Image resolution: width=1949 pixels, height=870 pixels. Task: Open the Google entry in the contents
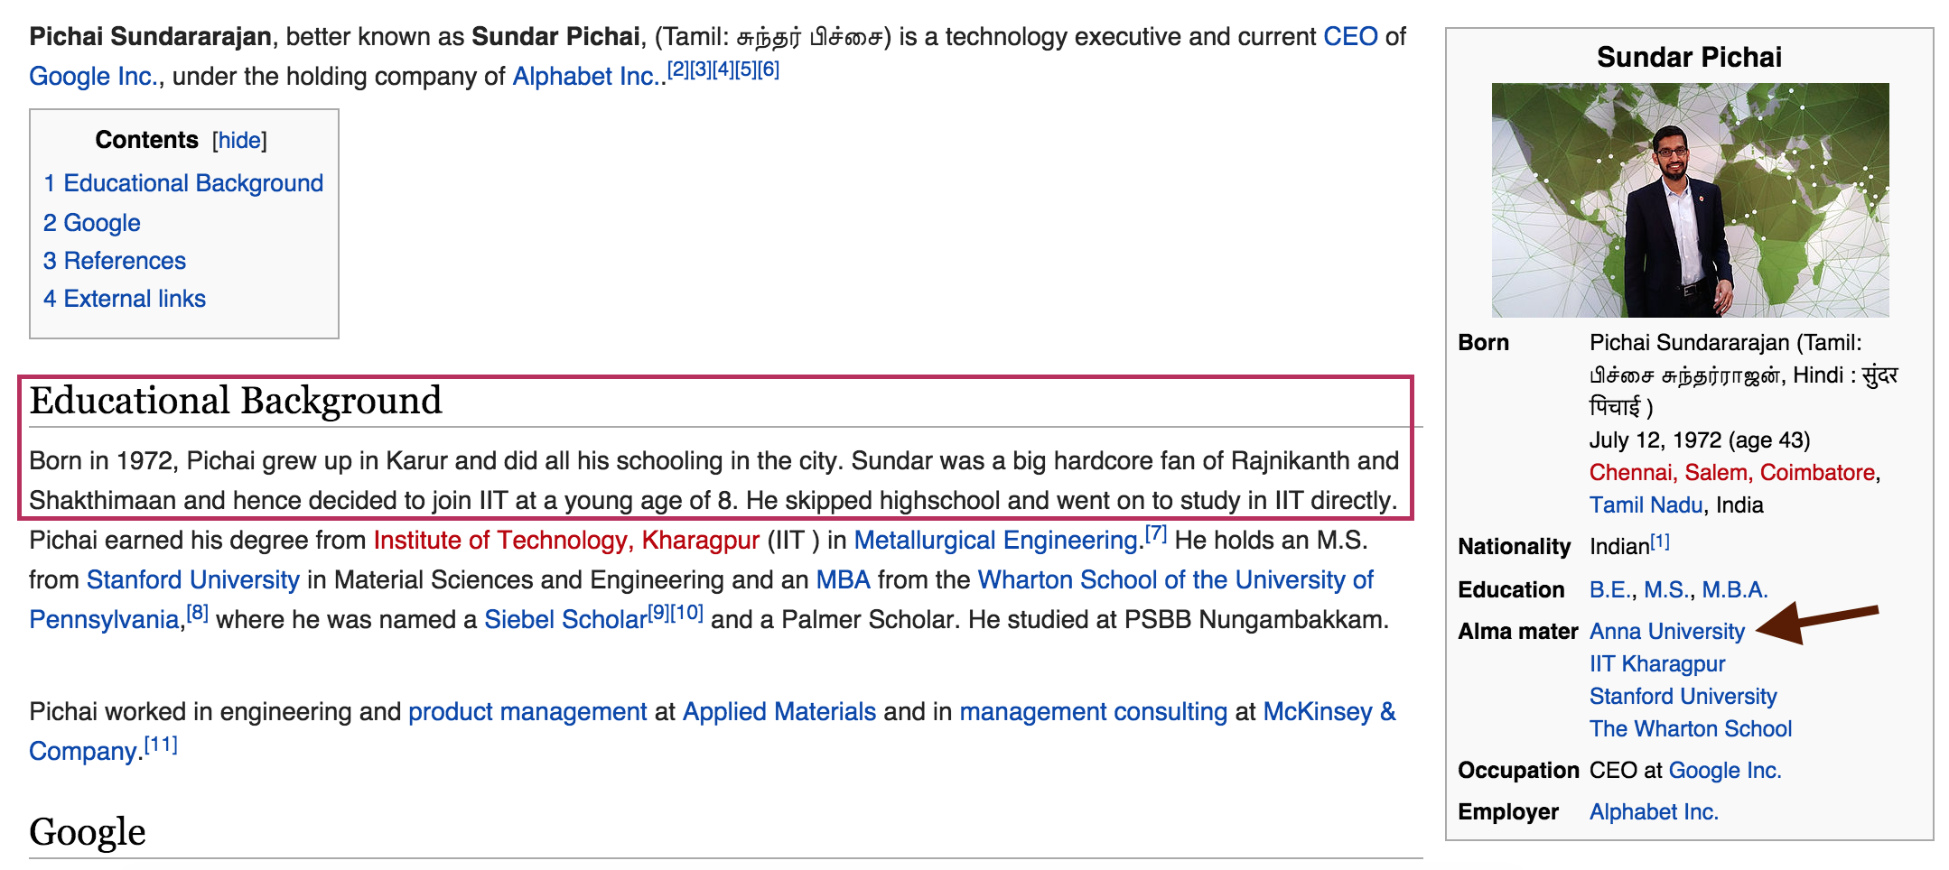click(92, 223)
